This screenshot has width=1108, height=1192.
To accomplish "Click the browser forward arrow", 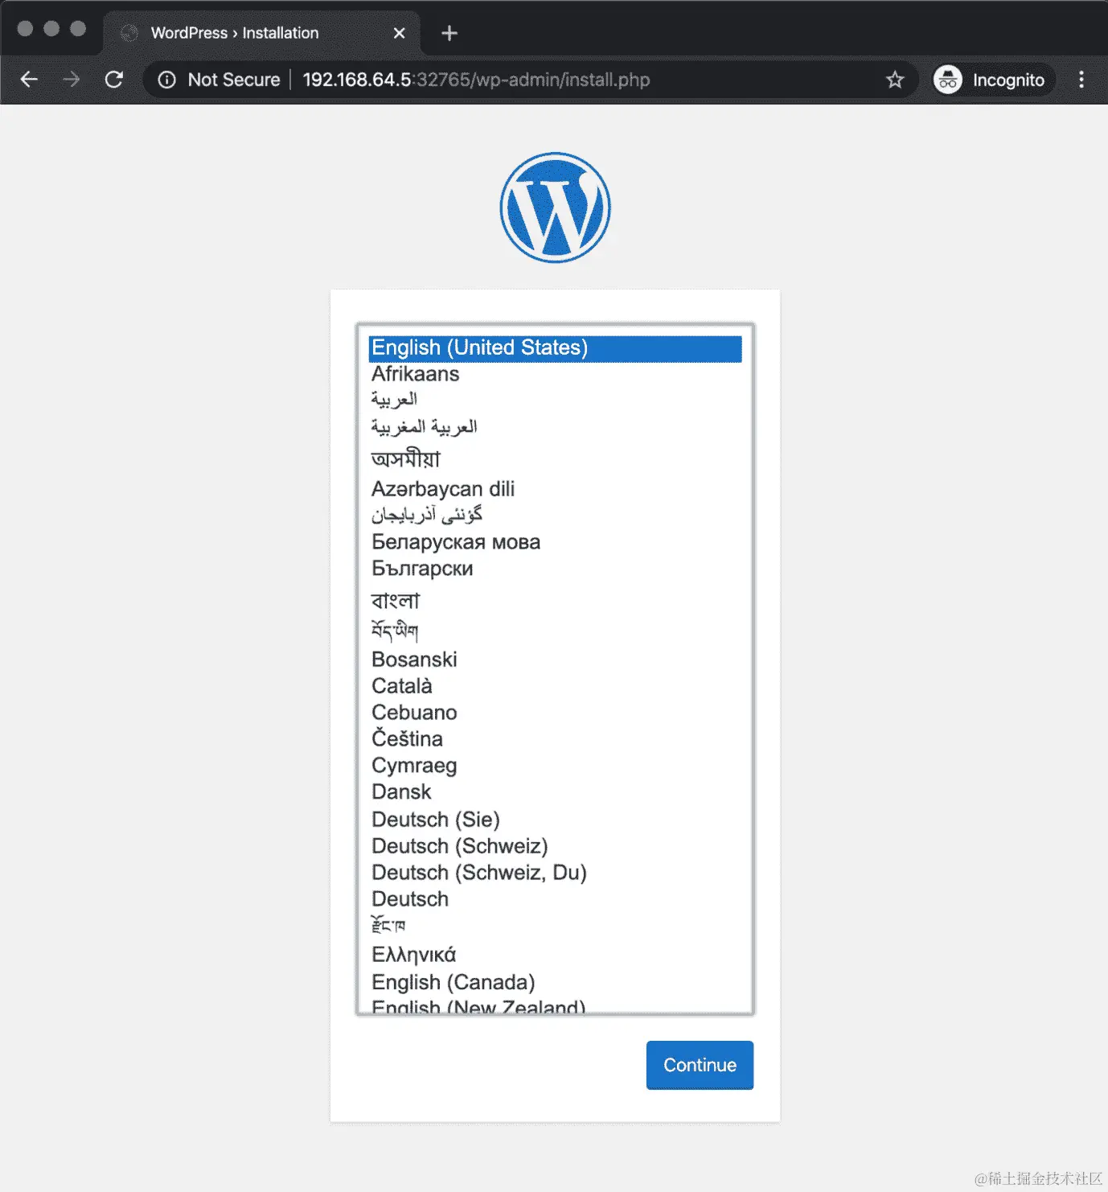I will pos(72,80).
